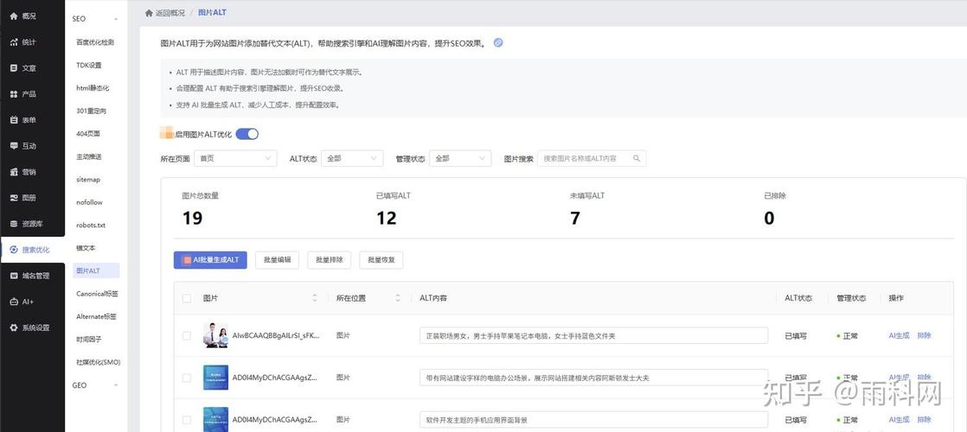Click 排除 for the 正装职场男女 row
Viewport: 967px width, 432px height.
click(x=924, y=336)
